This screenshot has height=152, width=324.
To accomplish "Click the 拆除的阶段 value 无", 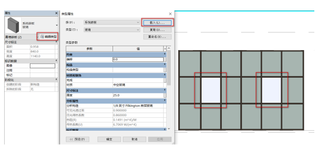I will 42,89.
